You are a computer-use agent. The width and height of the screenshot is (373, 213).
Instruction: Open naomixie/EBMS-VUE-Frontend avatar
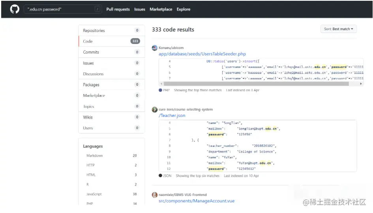tap(155, 195)
